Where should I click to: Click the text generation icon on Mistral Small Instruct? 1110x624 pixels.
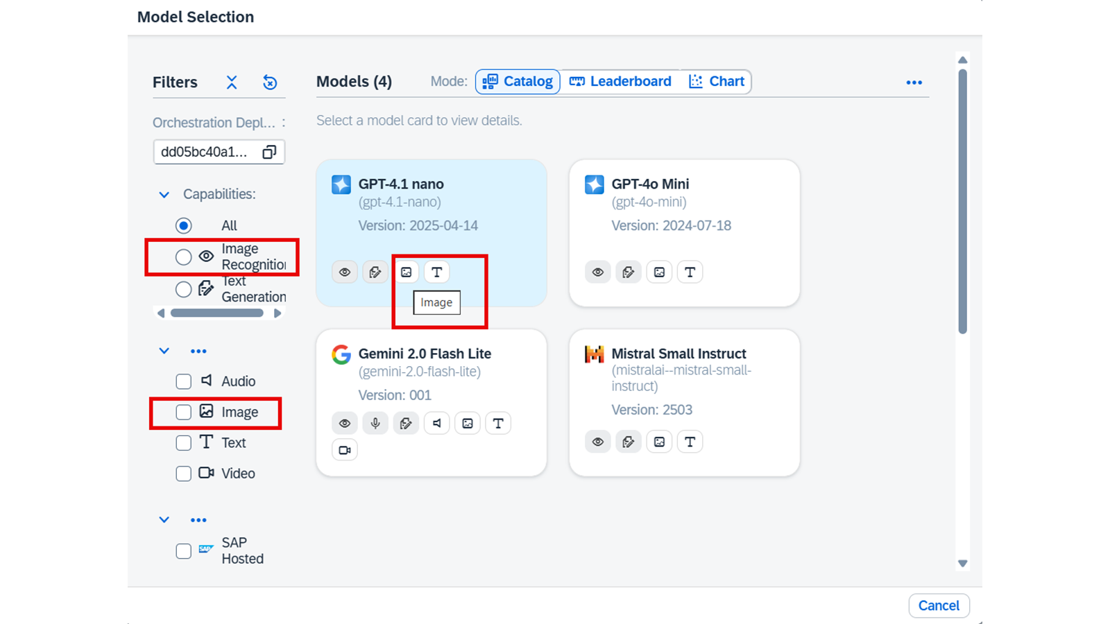point(629,442)
